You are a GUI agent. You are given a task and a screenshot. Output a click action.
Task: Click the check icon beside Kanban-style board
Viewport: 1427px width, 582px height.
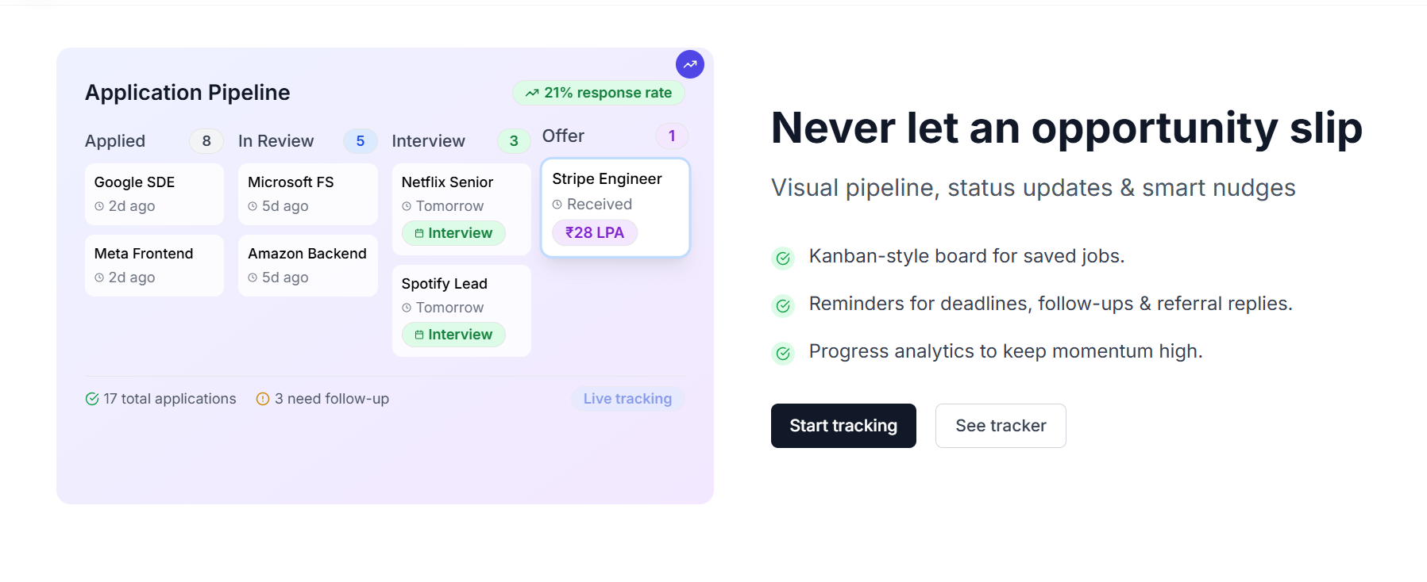pyautogui.click(x=783, y=258)
